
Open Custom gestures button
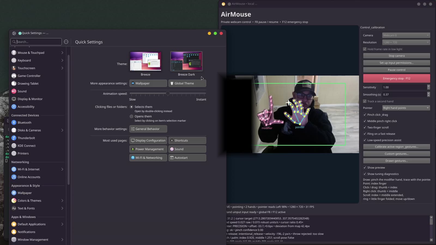396,154
